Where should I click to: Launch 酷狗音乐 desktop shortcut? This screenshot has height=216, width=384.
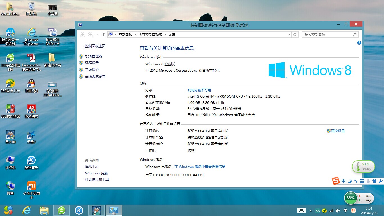pyautogui.click(x=31, y=163)
